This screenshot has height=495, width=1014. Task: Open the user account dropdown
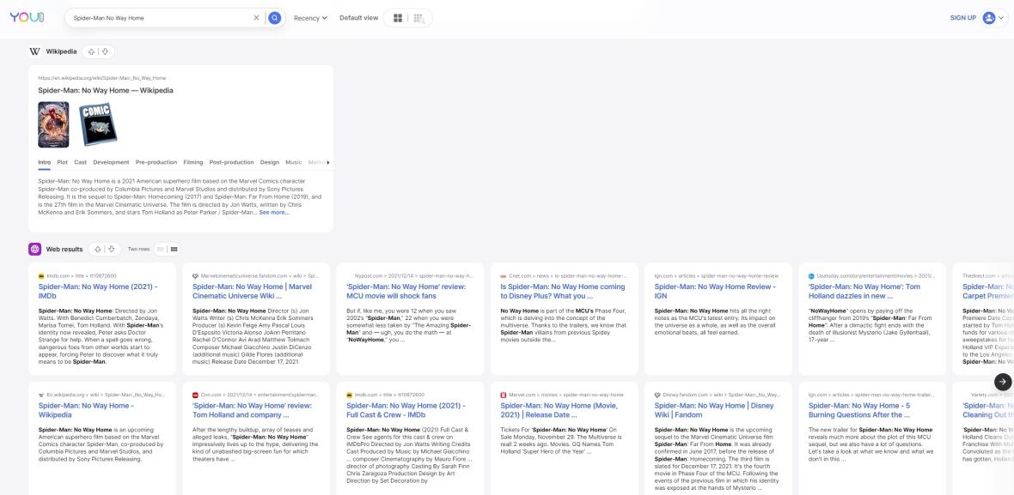[993, 18]
